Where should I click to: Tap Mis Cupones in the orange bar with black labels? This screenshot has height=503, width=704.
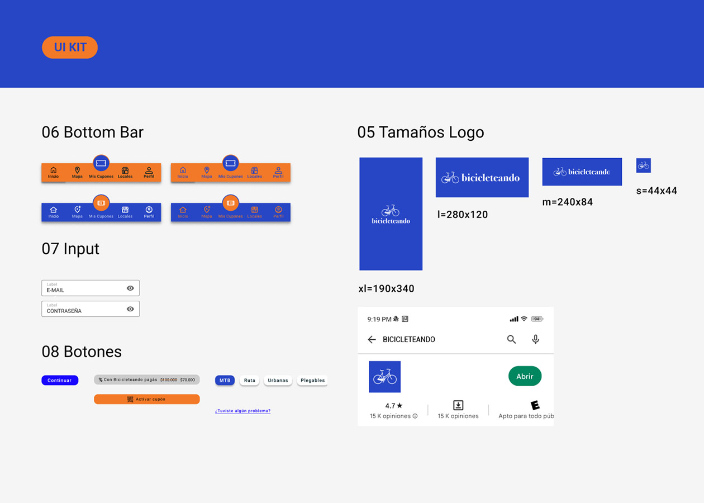coord(101,168)
